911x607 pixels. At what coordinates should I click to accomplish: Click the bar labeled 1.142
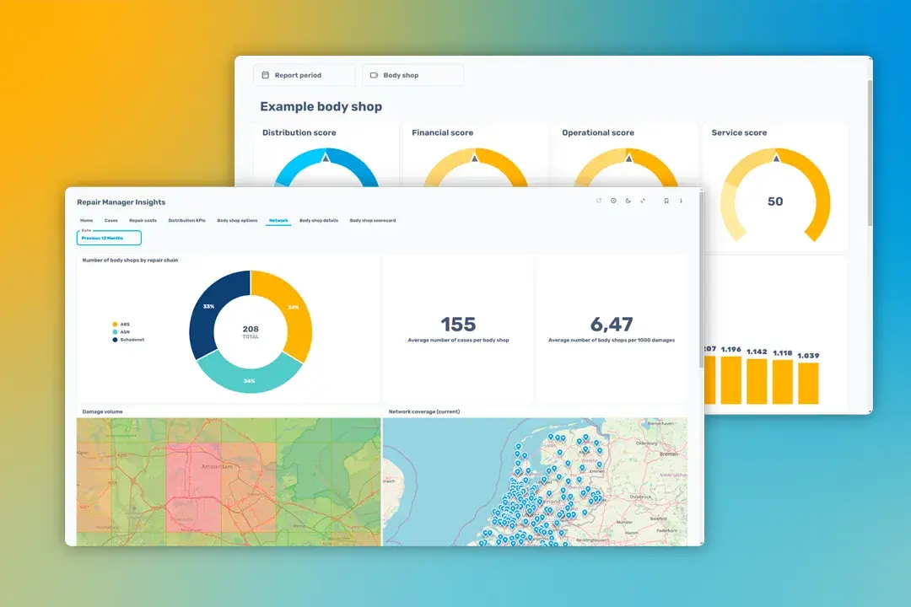[757, 381]
